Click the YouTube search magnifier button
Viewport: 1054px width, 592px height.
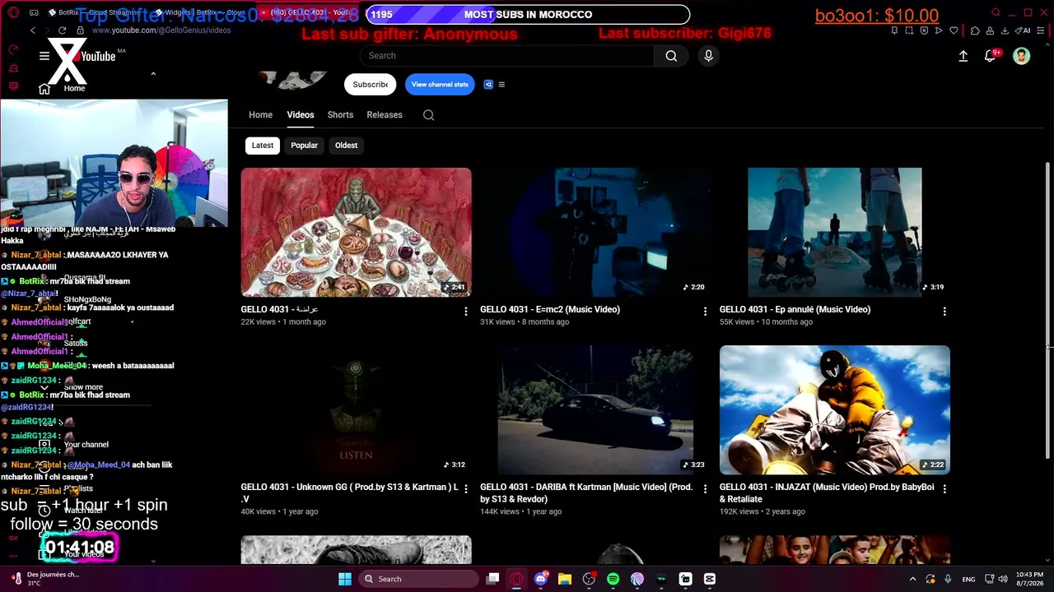point(671,56)
